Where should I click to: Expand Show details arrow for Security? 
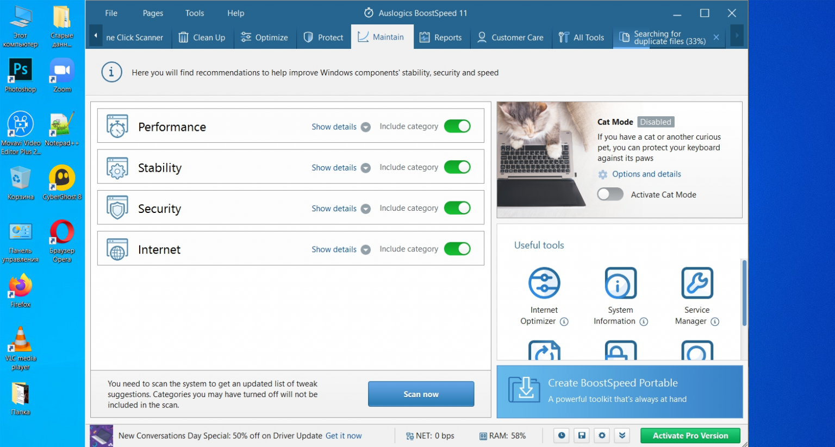(366, 209)
